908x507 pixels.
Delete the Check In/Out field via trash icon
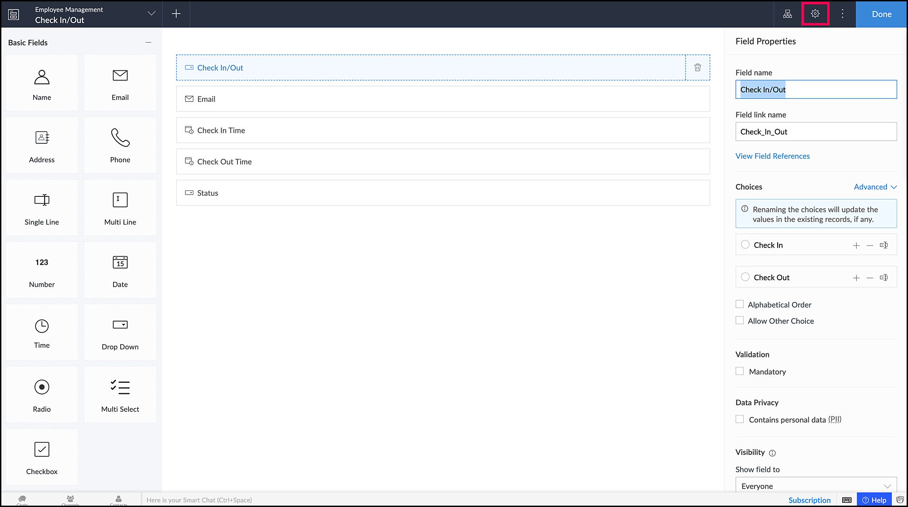(x=697, y=68)
